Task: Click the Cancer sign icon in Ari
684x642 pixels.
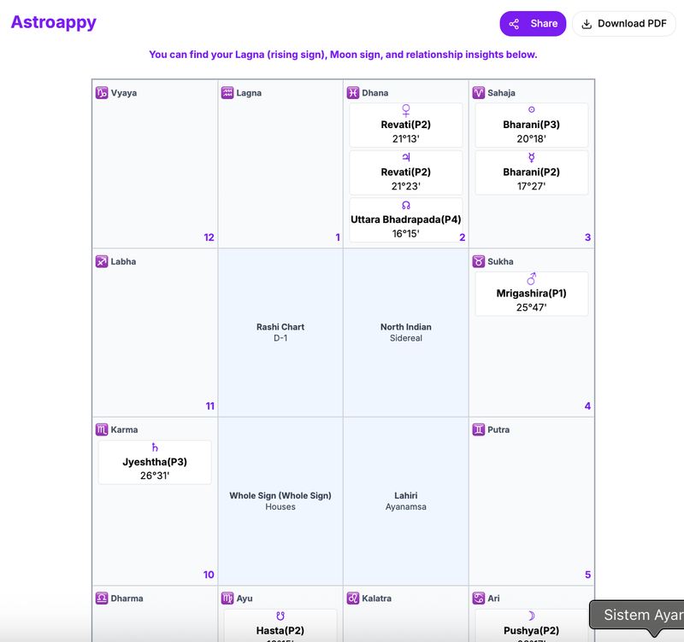Action: 479,598
